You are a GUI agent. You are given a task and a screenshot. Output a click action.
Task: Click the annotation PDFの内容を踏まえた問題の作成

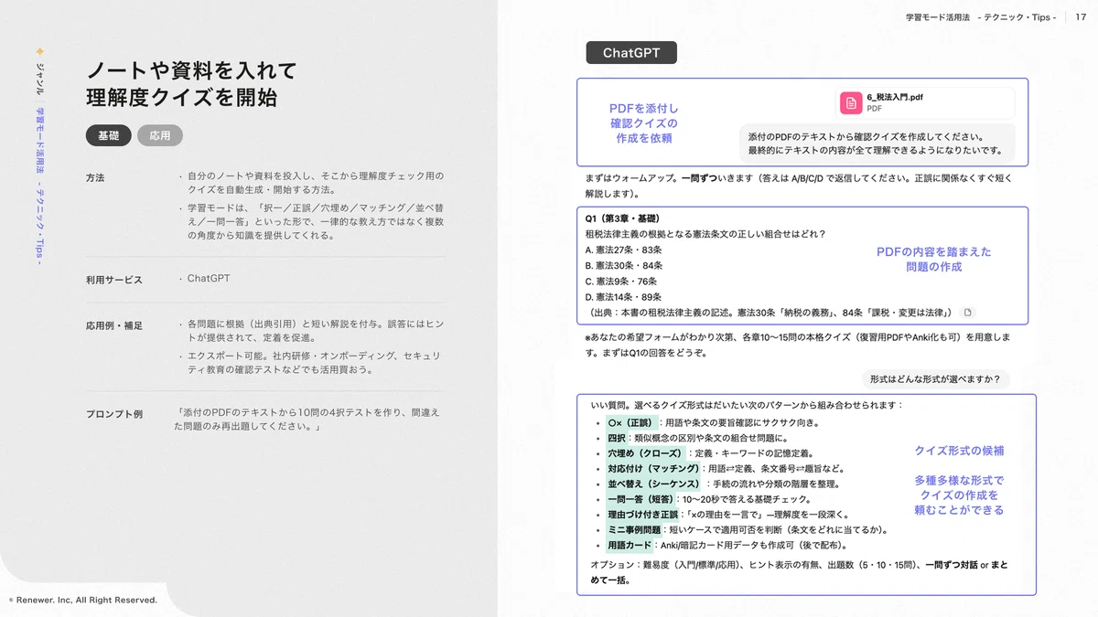[933, 260]
